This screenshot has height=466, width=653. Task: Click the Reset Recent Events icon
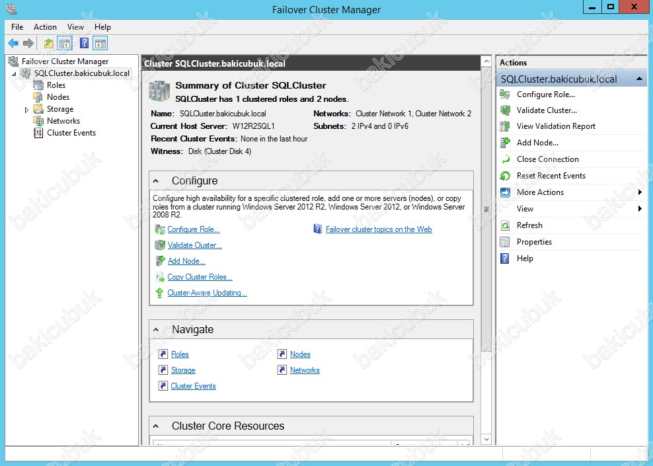[x=505, y=176]
